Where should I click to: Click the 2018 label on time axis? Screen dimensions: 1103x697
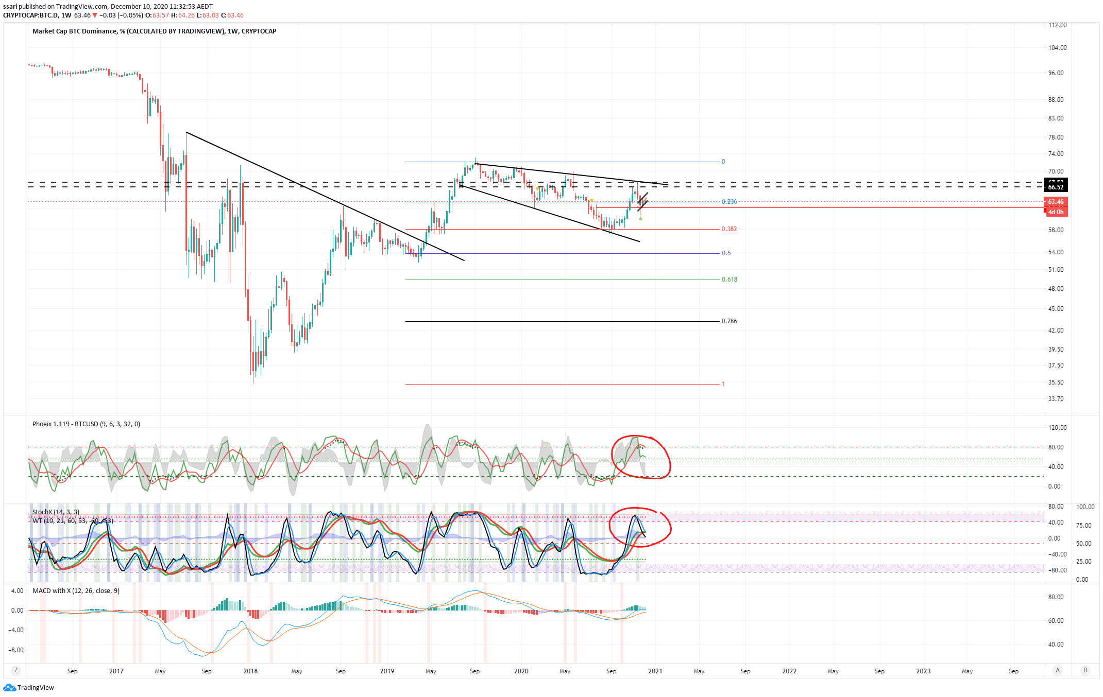[x=250, y=671]
